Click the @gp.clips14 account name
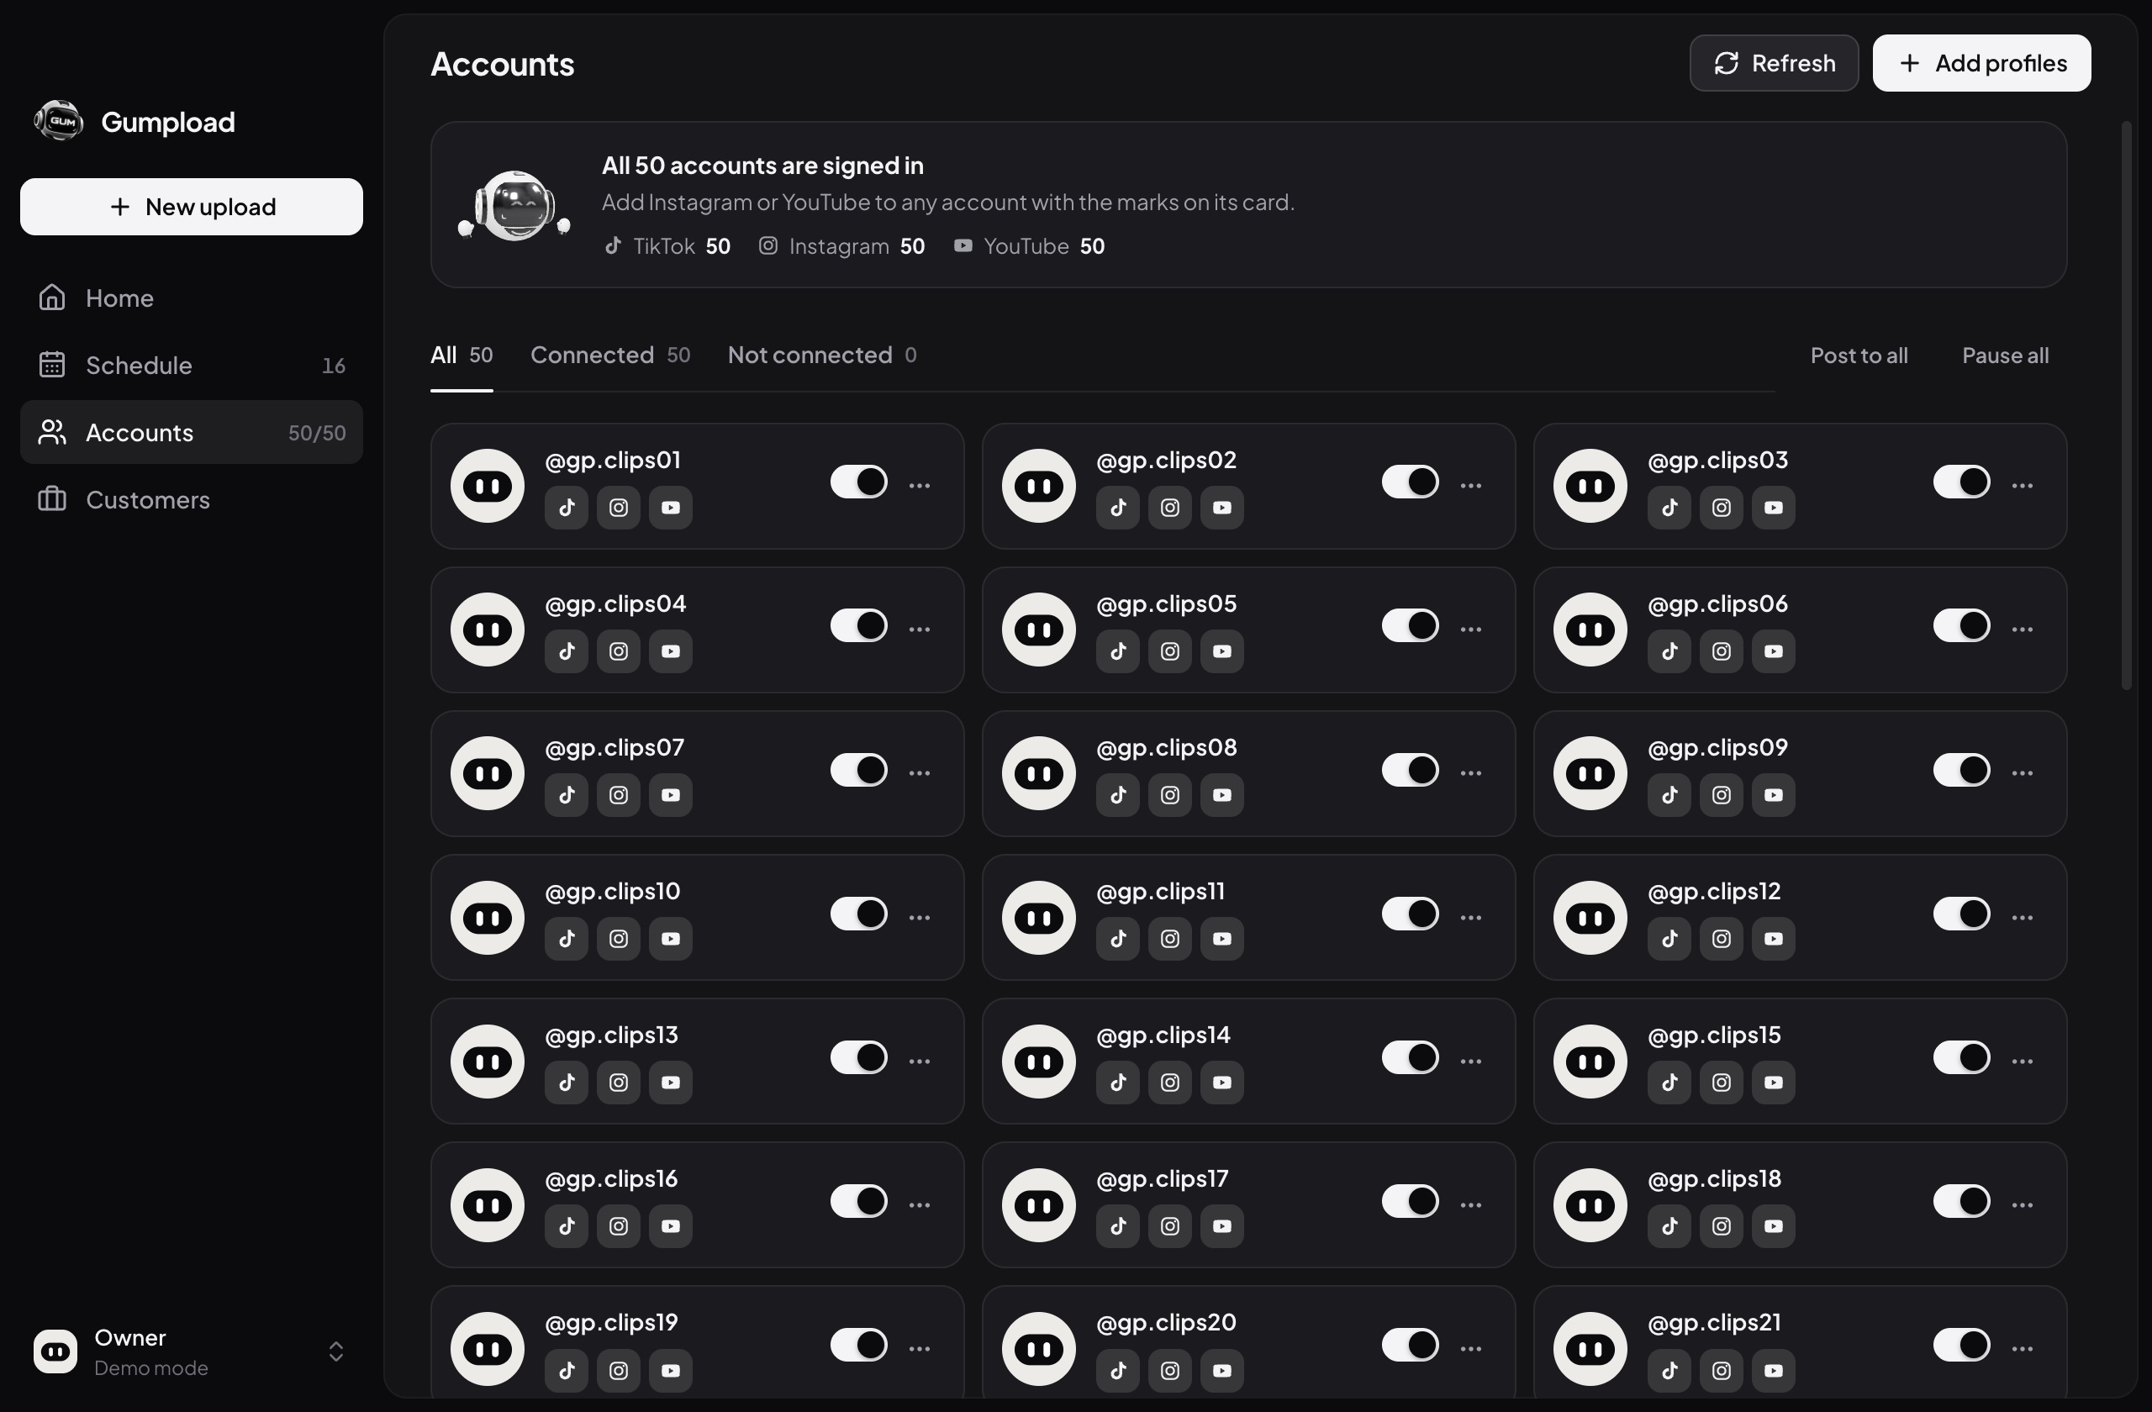This screenshot has height=1412, width=2152. (x=1163, y=1035)
